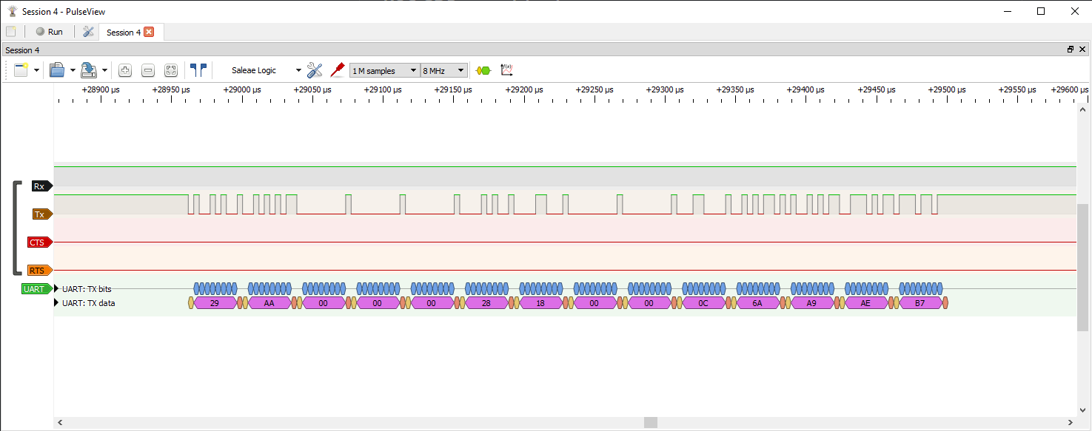The height and width of the screenshot is (431, 1092).
Task: Click the horizontal scrollbar right arrow
Action: [x=1071, y=422]
